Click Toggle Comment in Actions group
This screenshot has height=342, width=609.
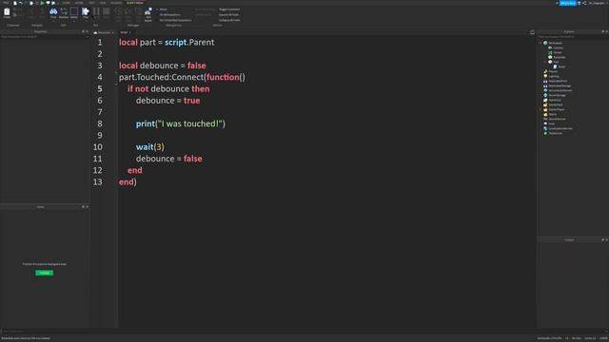pyautogui.click(x=229, y=9)
